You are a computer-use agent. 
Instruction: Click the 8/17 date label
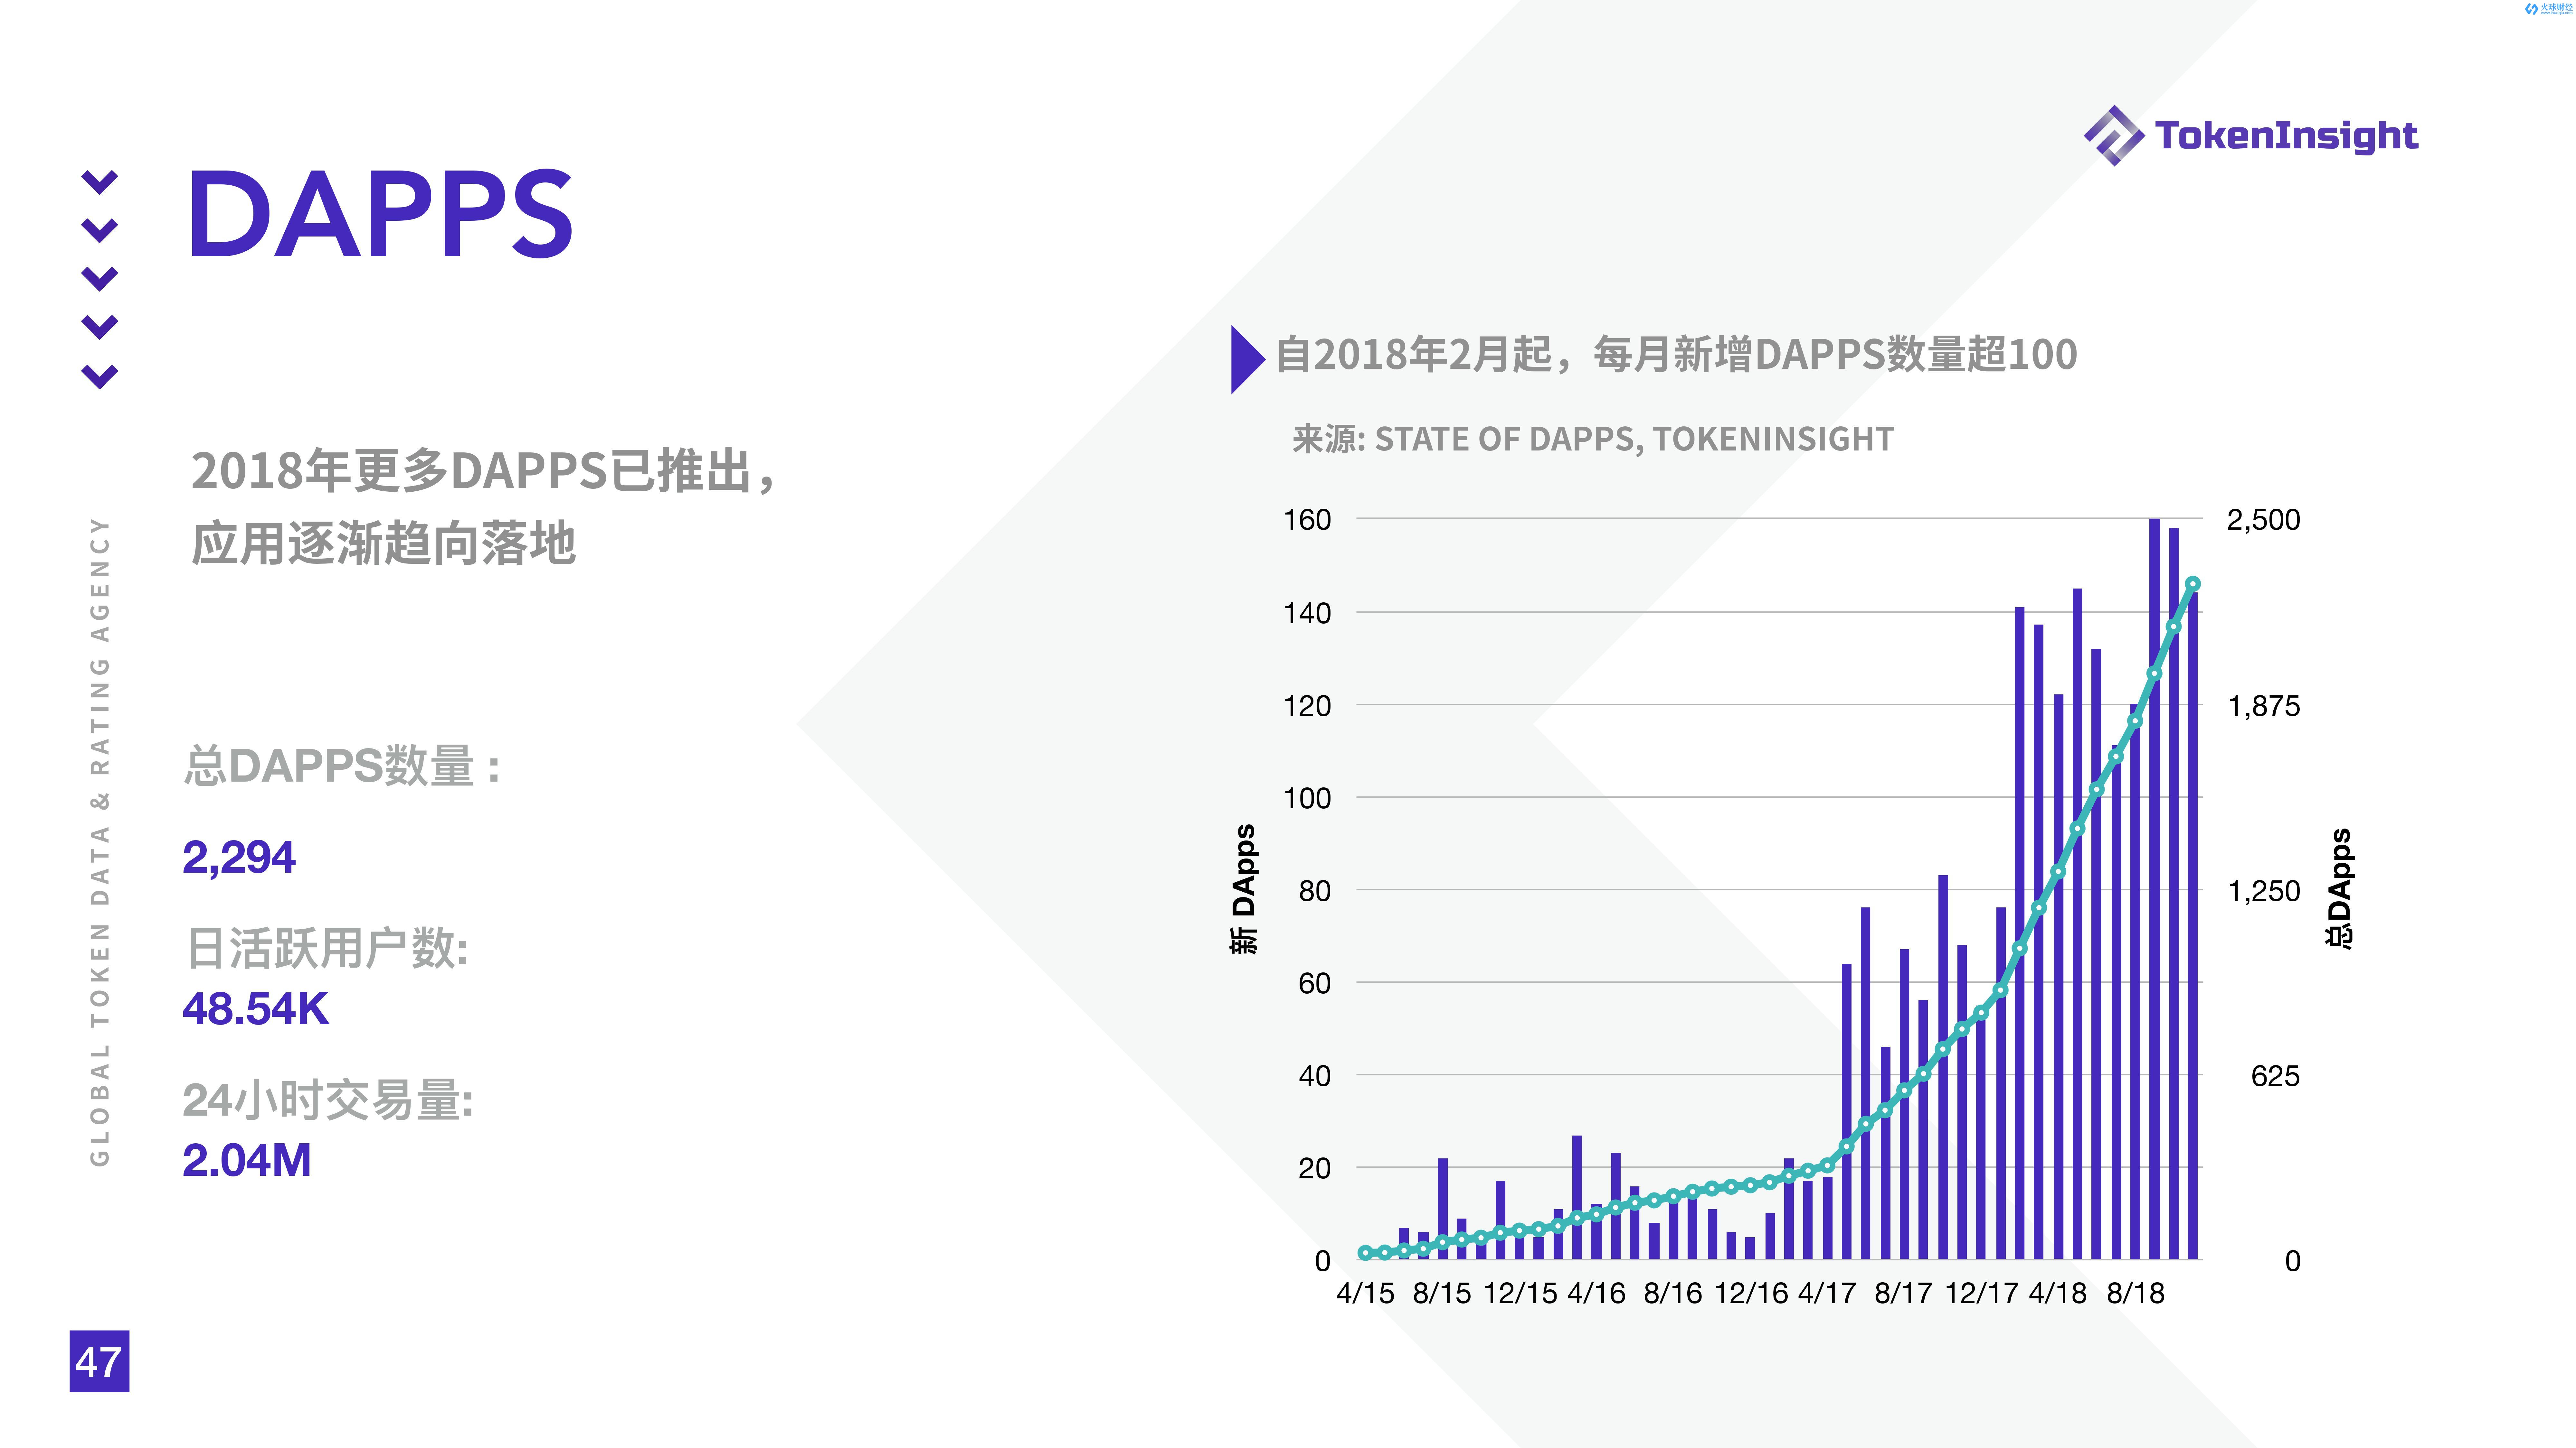point(1904,1293)
